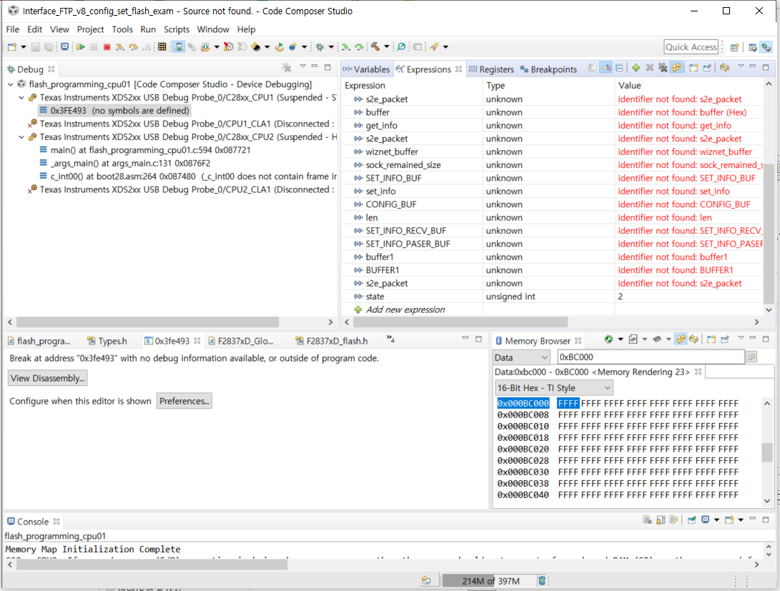
Task: Toggle Scroll Lock icon in Console toolbar
Action: pos(661,520)
